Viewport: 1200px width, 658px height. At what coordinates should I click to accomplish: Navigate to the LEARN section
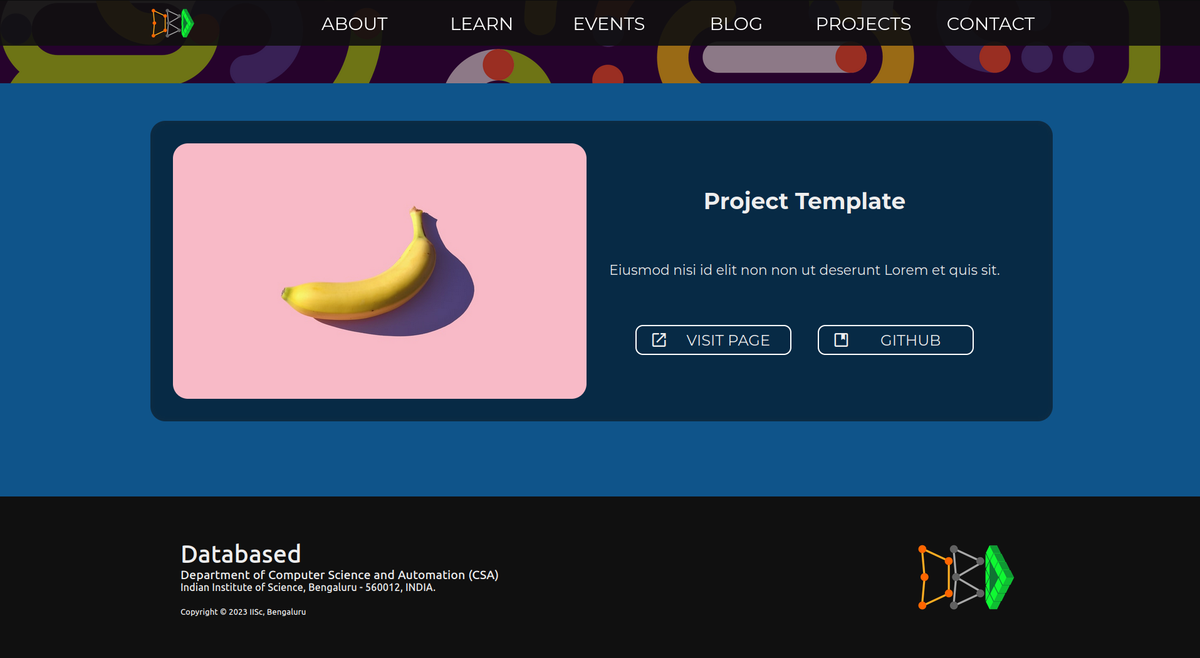(481, 24)
